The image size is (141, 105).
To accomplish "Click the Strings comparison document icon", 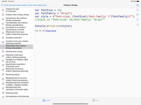I will coord(3,19).
